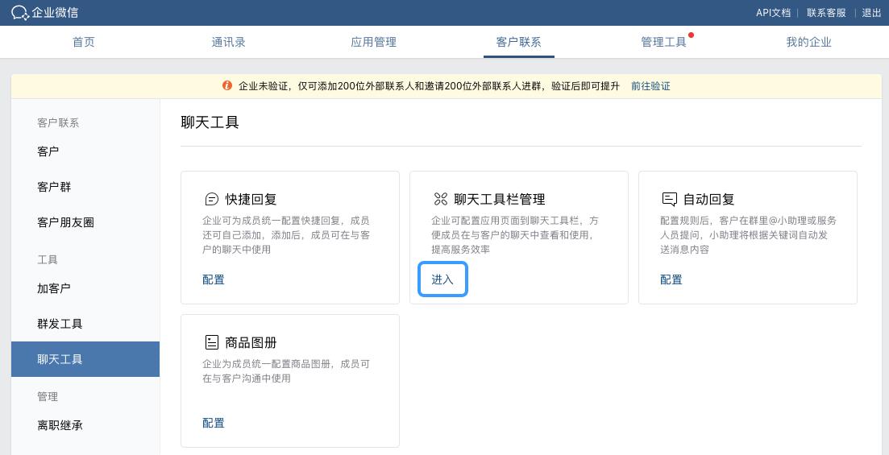Open 离职继承 in the sidebar

(x=60, y=425)
